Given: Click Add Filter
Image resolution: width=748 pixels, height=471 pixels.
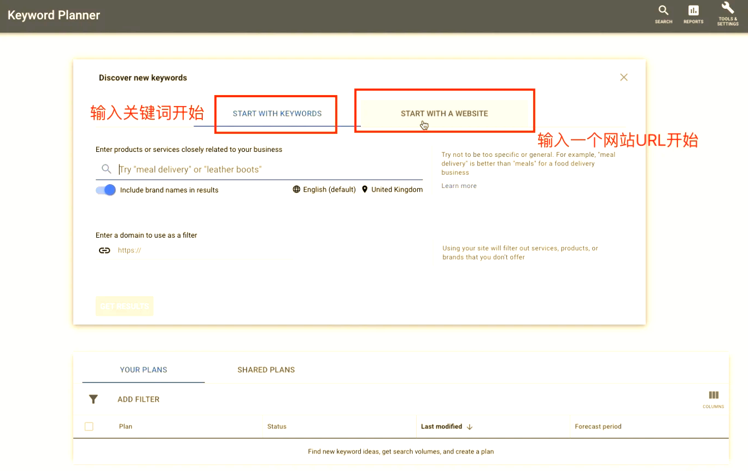Looking at the screenshot, I should 138,399.
